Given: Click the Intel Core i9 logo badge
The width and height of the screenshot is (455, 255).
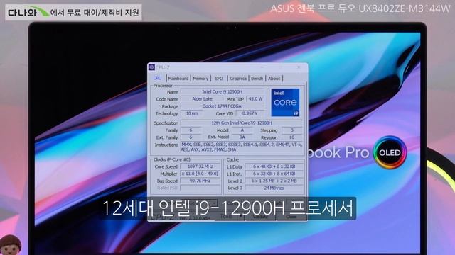Looking at the screenshot, I should pos(285,102).
